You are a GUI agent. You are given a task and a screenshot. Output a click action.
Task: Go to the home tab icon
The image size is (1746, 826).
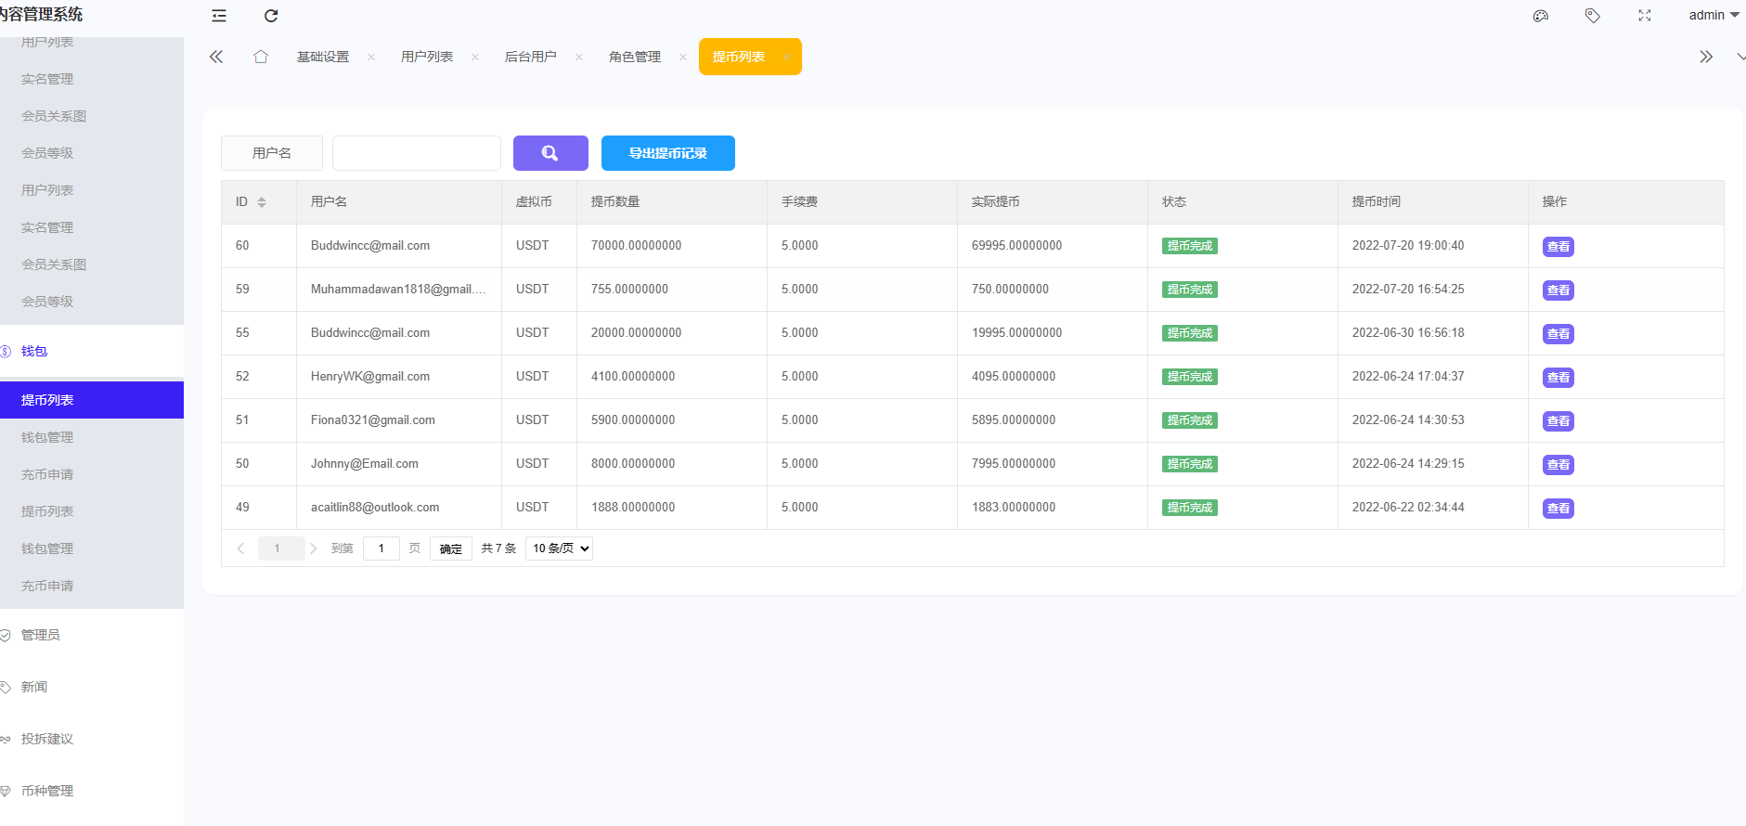[261, 57]
